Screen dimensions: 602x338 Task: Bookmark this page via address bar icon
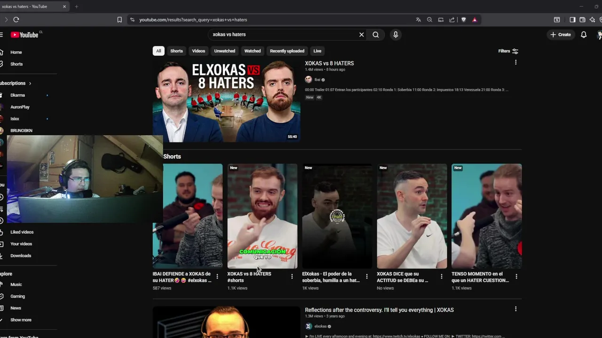[119, 20]
